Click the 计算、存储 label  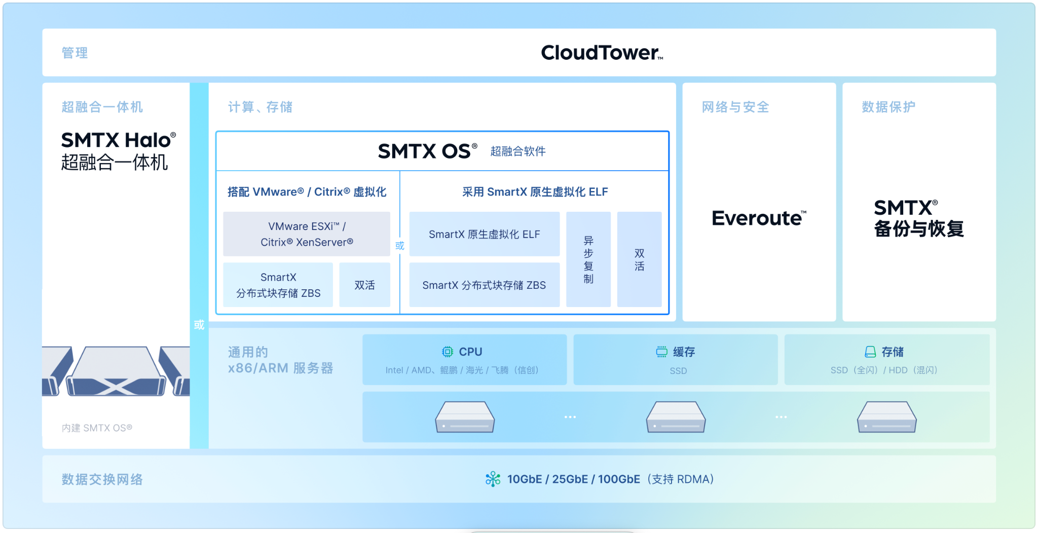[261, 107]
